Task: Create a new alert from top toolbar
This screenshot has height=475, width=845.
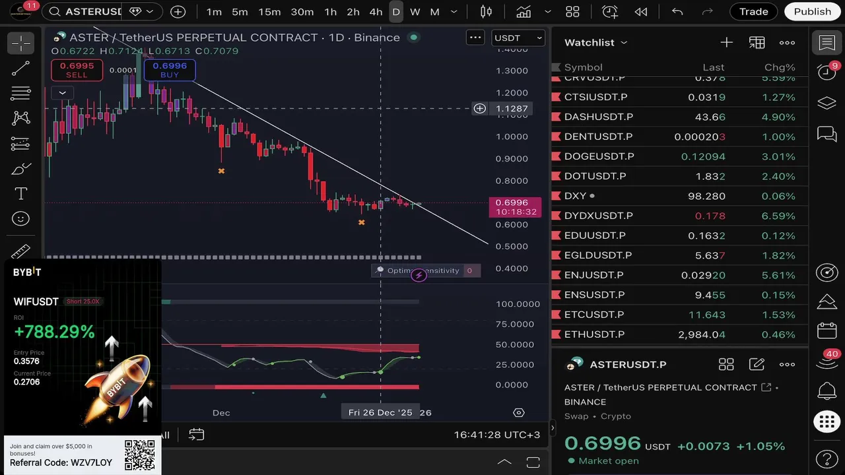Action: [610, 12]
